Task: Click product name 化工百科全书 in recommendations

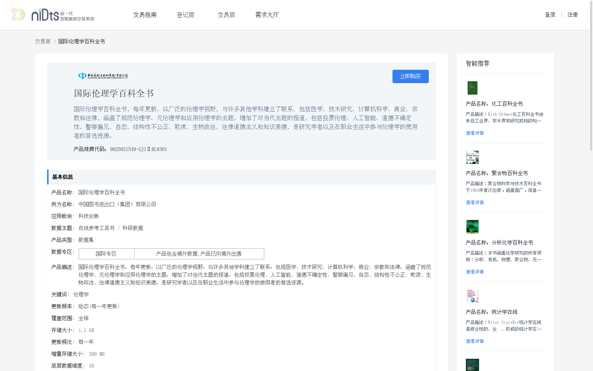Action: click(507, 104)
